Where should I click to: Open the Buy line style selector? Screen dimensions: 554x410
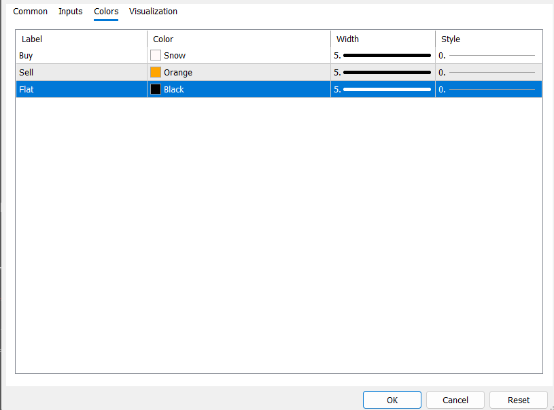489,56
